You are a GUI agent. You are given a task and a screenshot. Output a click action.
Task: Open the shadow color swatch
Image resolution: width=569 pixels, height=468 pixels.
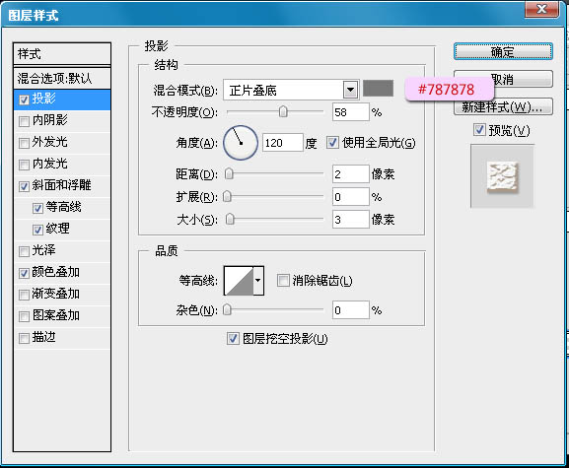[x=378, y=89]
